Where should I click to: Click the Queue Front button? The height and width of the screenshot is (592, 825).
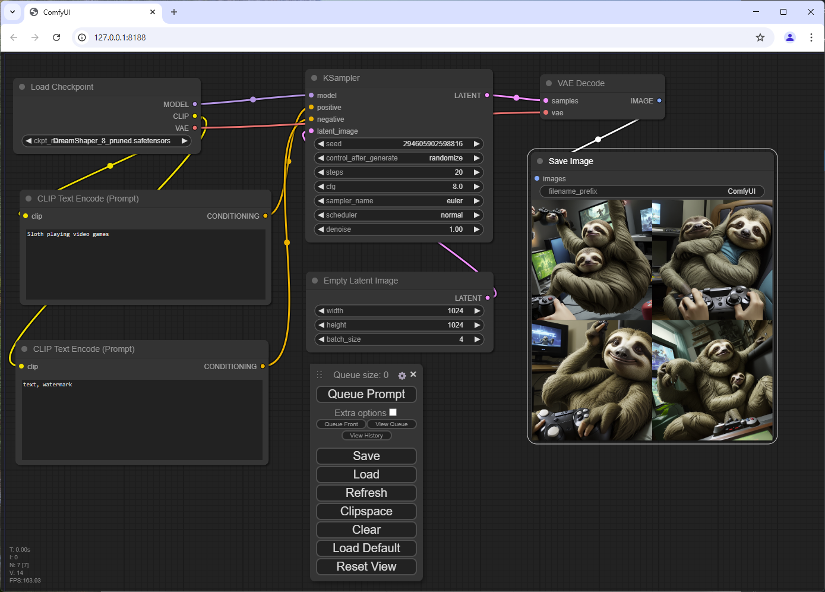point(341,424)
